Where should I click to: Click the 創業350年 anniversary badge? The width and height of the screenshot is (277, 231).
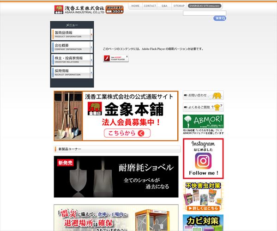tap(114, 10)
